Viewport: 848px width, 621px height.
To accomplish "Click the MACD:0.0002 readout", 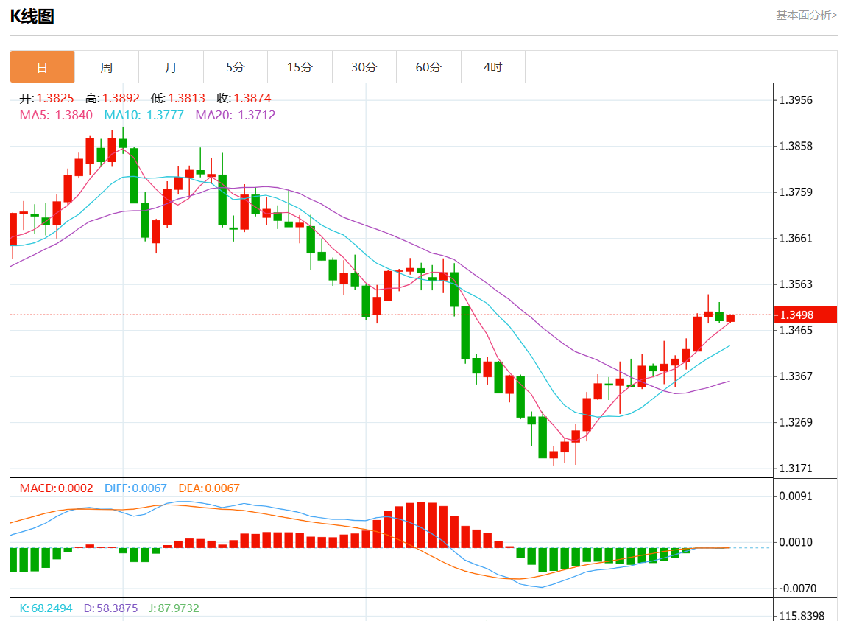I will 56,488.
